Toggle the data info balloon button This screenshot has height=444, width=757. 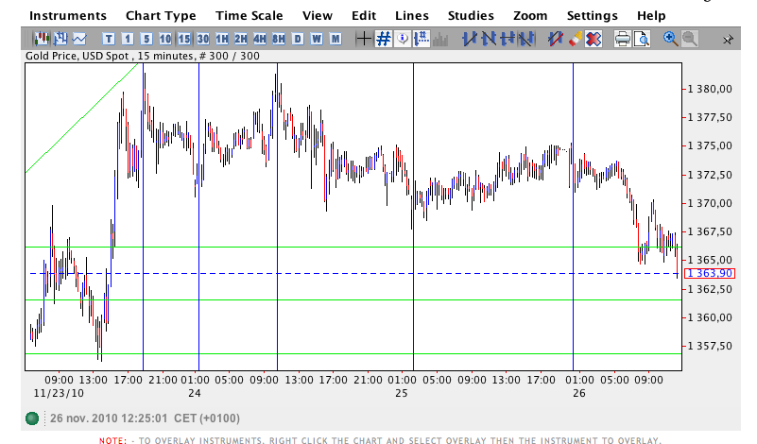tap(403, 39)
